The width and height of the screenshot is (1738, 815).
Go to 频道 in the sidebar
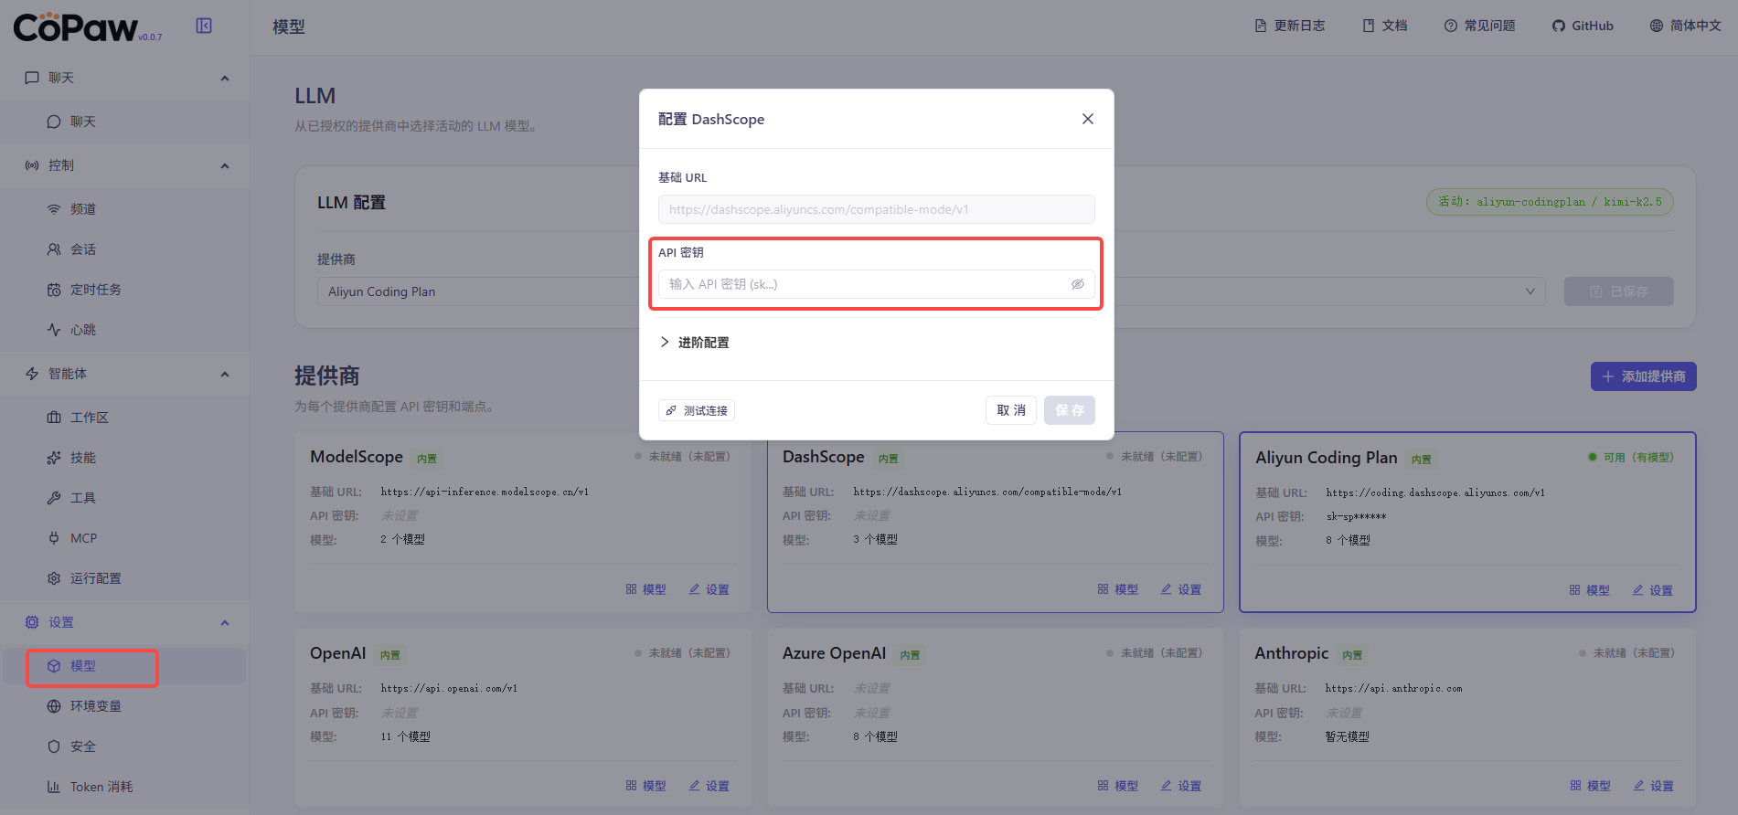point(124,209)
